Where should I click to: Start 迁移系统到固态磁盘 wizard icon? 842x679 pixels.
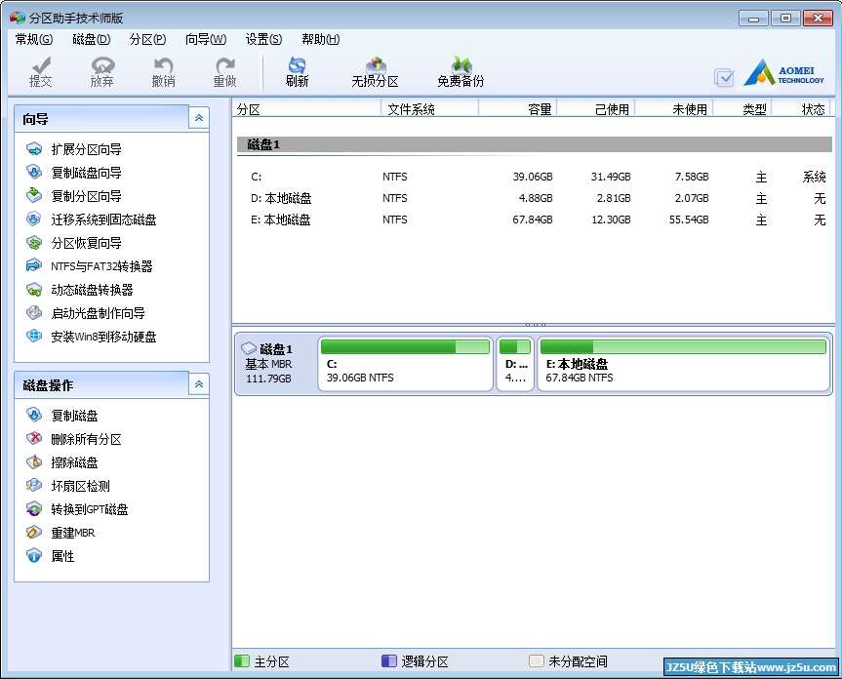[x=34, y=219]
